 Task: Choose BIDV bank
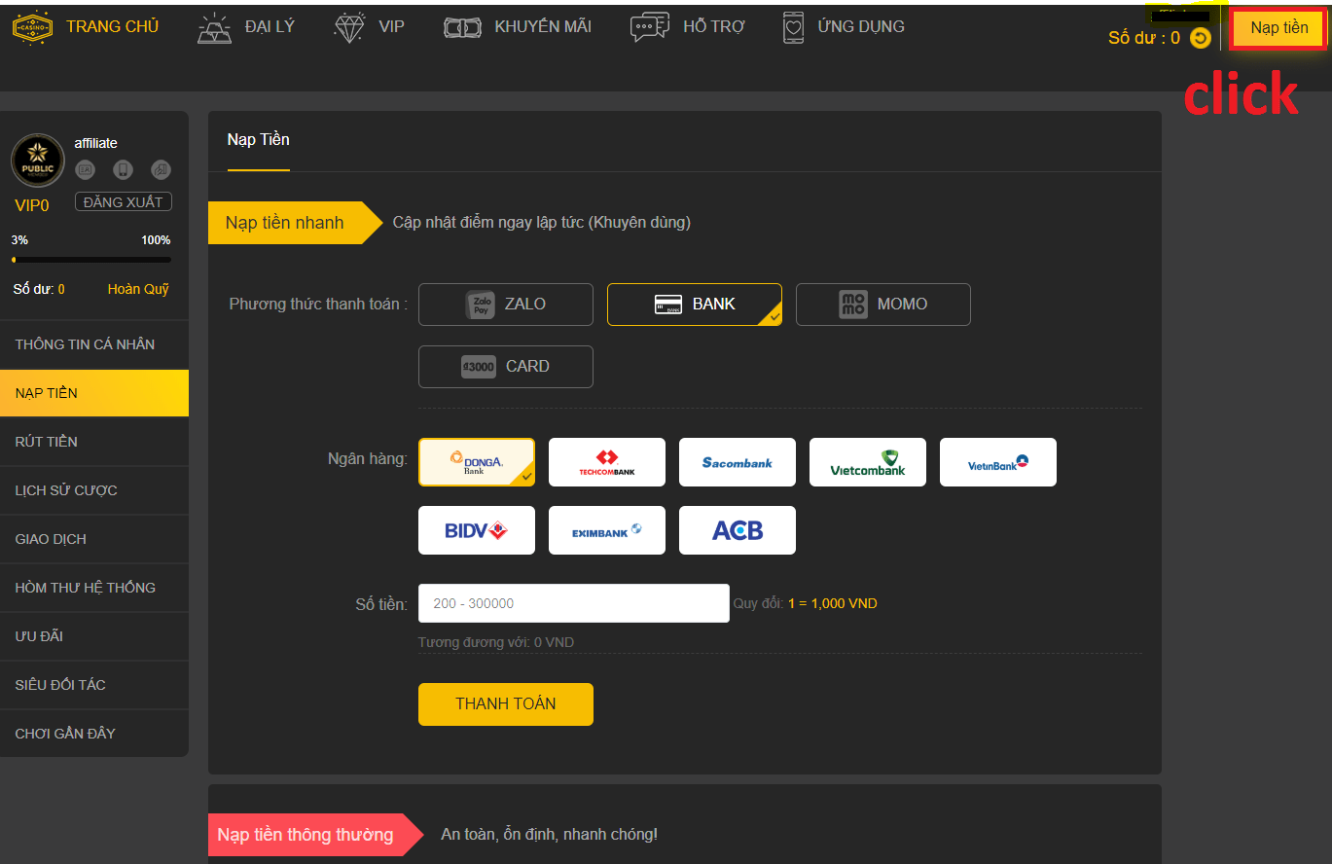[477, 530]
